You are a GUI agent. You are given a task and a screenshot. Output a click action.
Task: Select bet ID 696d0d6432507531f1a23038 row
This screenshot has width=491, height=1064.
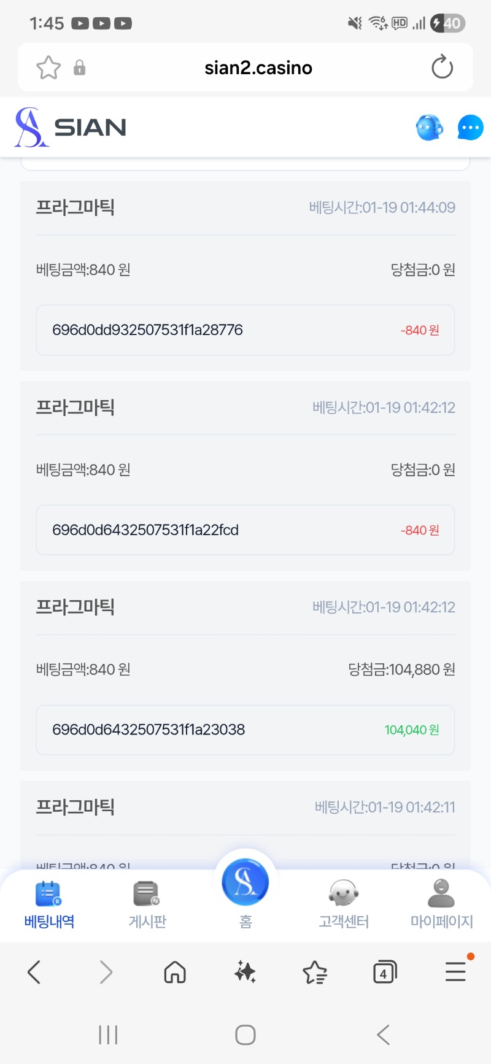tap(245, 730)
